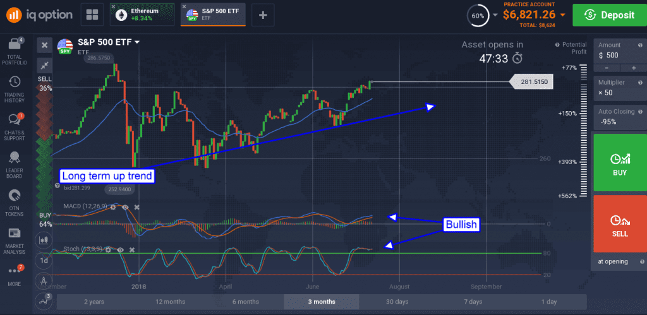Select the 30 days time range
The width and height of the screenshot is (647, 315).
pyautogui.click(x=397, y=302)
